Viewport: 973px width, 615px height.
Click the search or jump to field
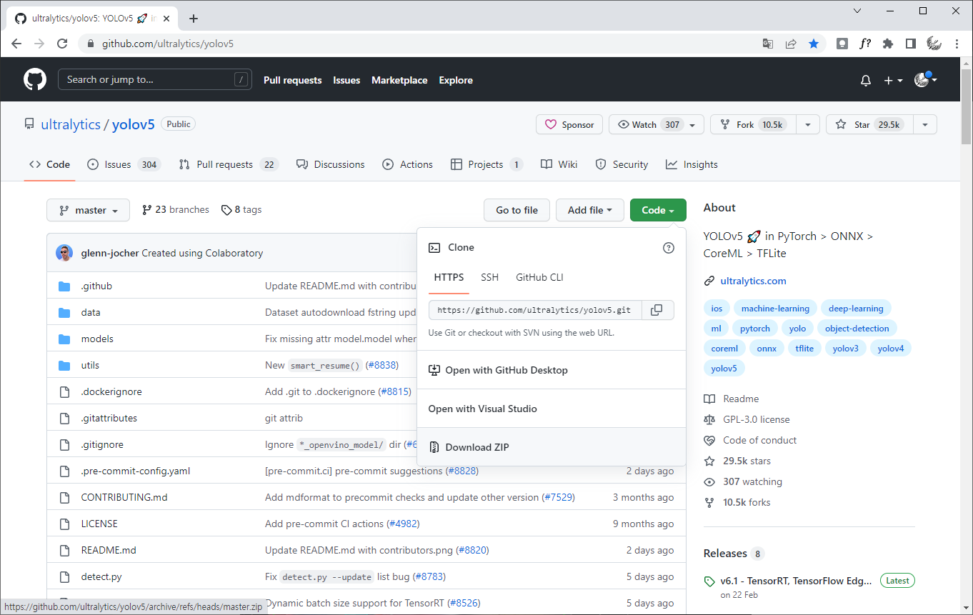tap(154, 80)
